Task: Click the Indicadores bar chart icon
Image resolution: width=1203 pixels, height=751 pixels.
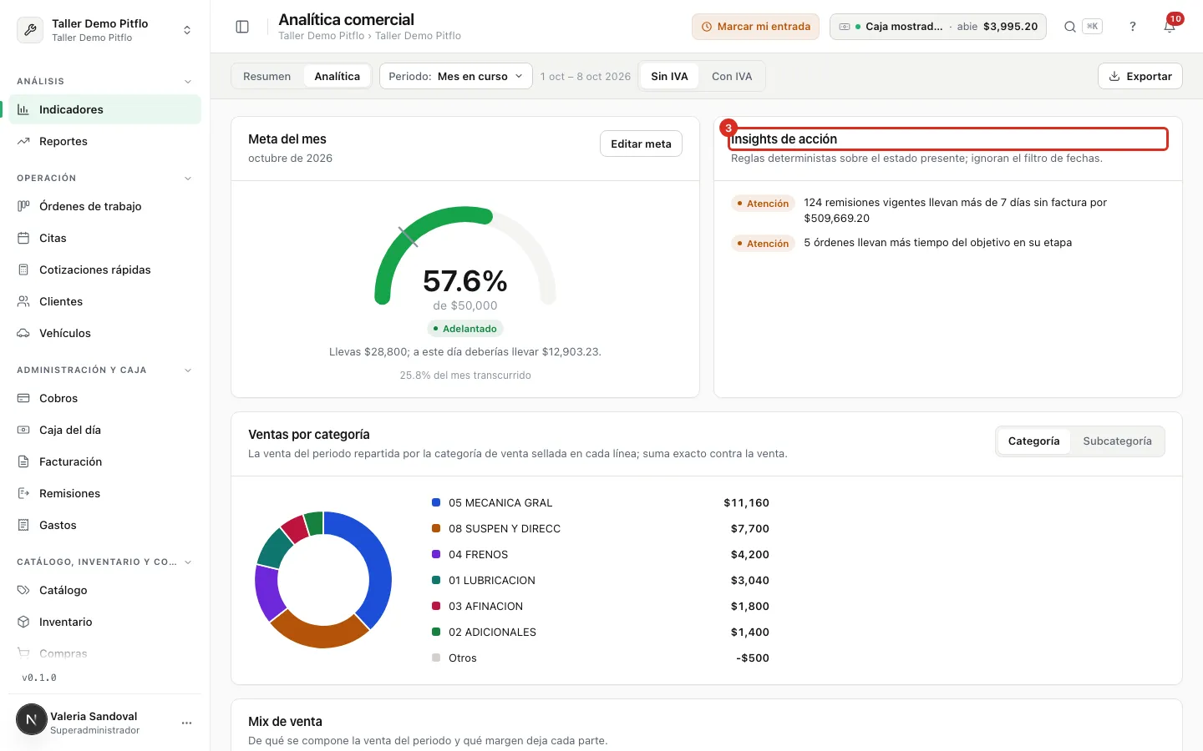Action: 23,109
